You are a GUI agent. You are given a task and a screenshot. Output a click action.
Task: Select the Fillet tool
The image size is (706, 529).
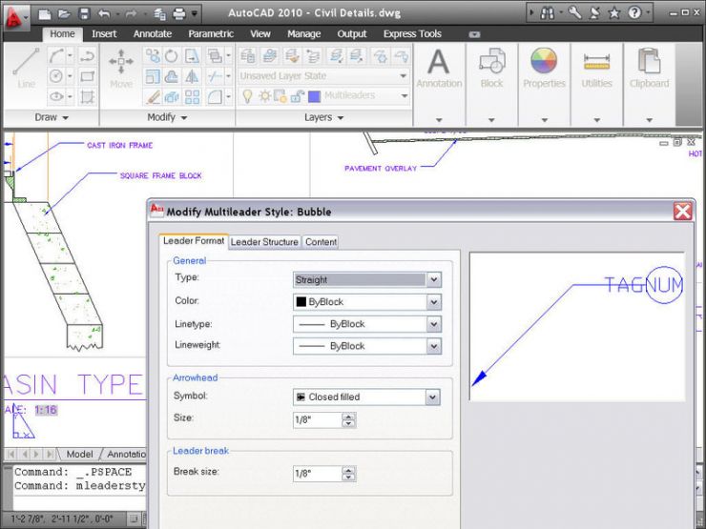pyautogui.click(x=215, y=96)
